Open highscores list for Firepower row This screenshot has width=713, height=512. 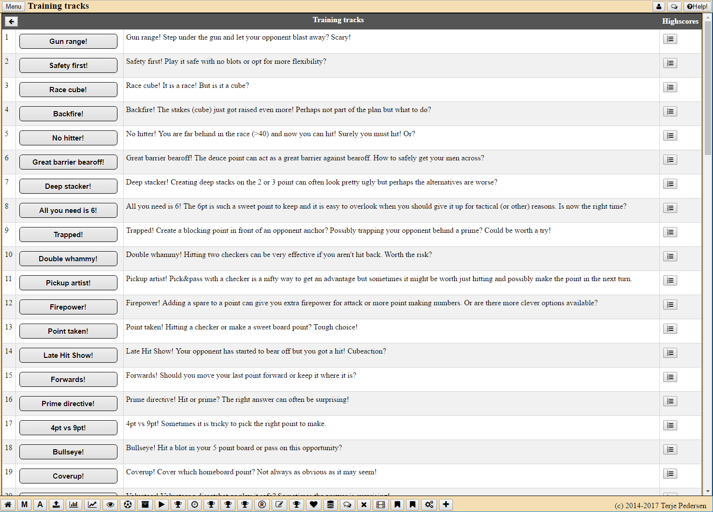[x=670, y=305]
